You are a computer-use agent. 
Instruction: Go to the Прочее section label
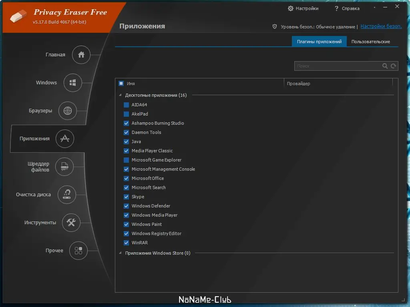54,251
